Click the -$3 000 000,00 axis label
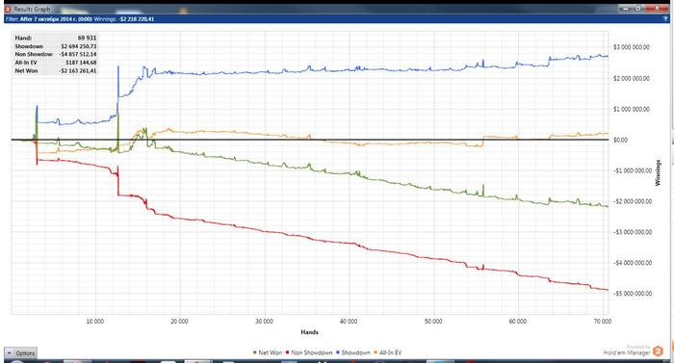 pos(632,232)
